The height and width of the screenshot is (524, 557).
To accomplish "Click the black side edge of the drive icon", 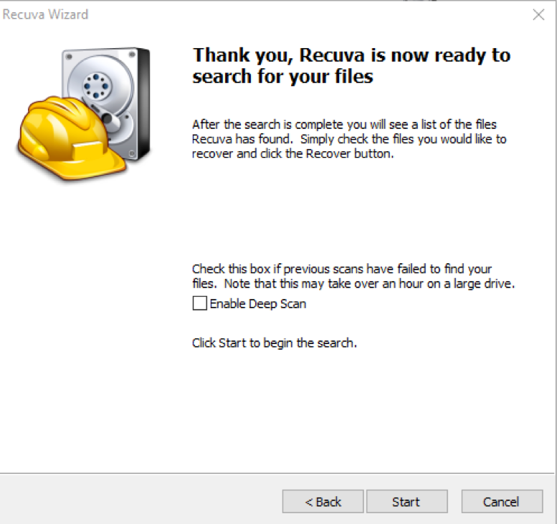I will pyautogui.click(x=143, y=103).
